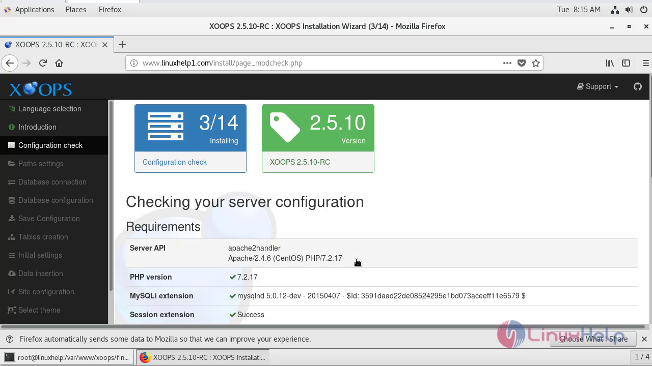652x366 pixels.
Task: Click the network status tray icon
Action: tap(615, 10)
